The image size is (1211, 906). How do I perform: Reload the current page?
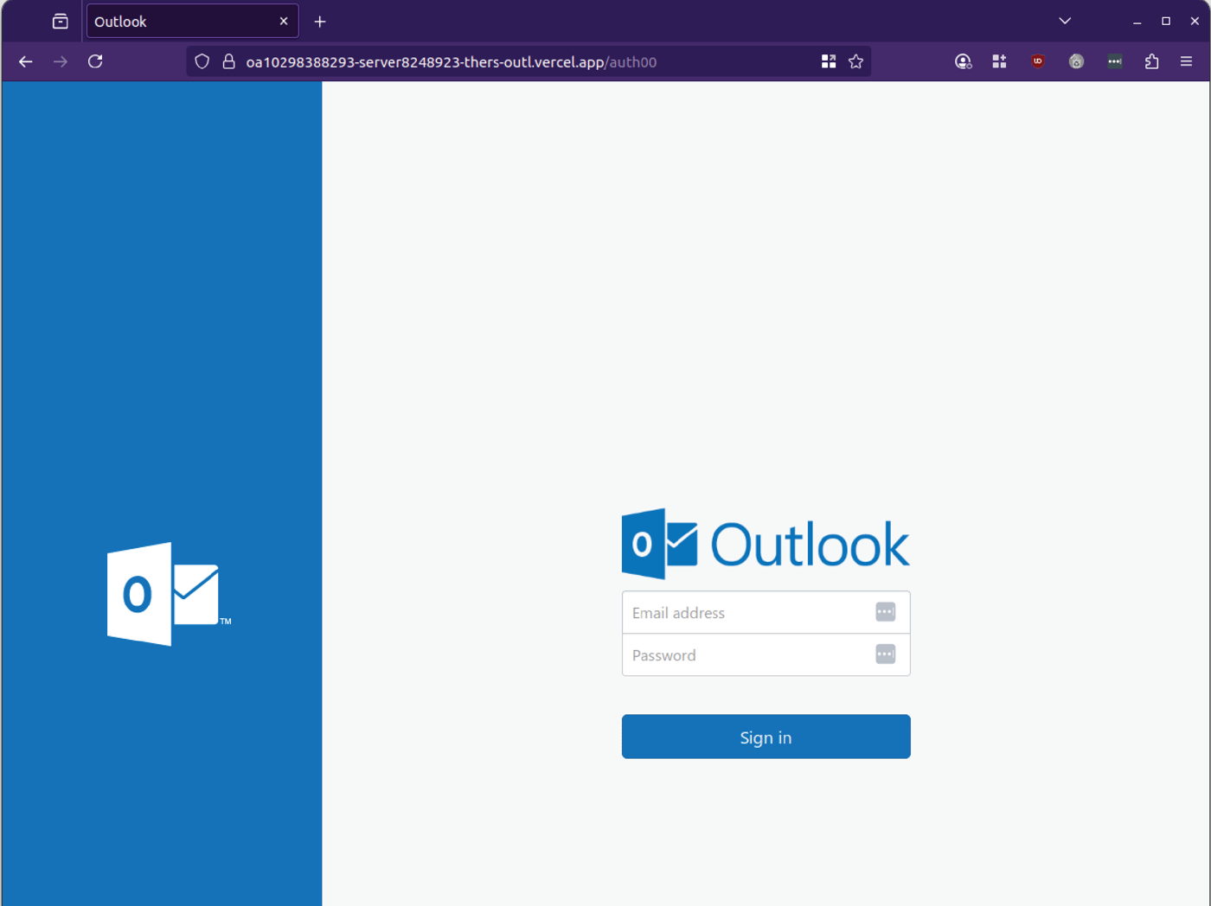point(95,61)
